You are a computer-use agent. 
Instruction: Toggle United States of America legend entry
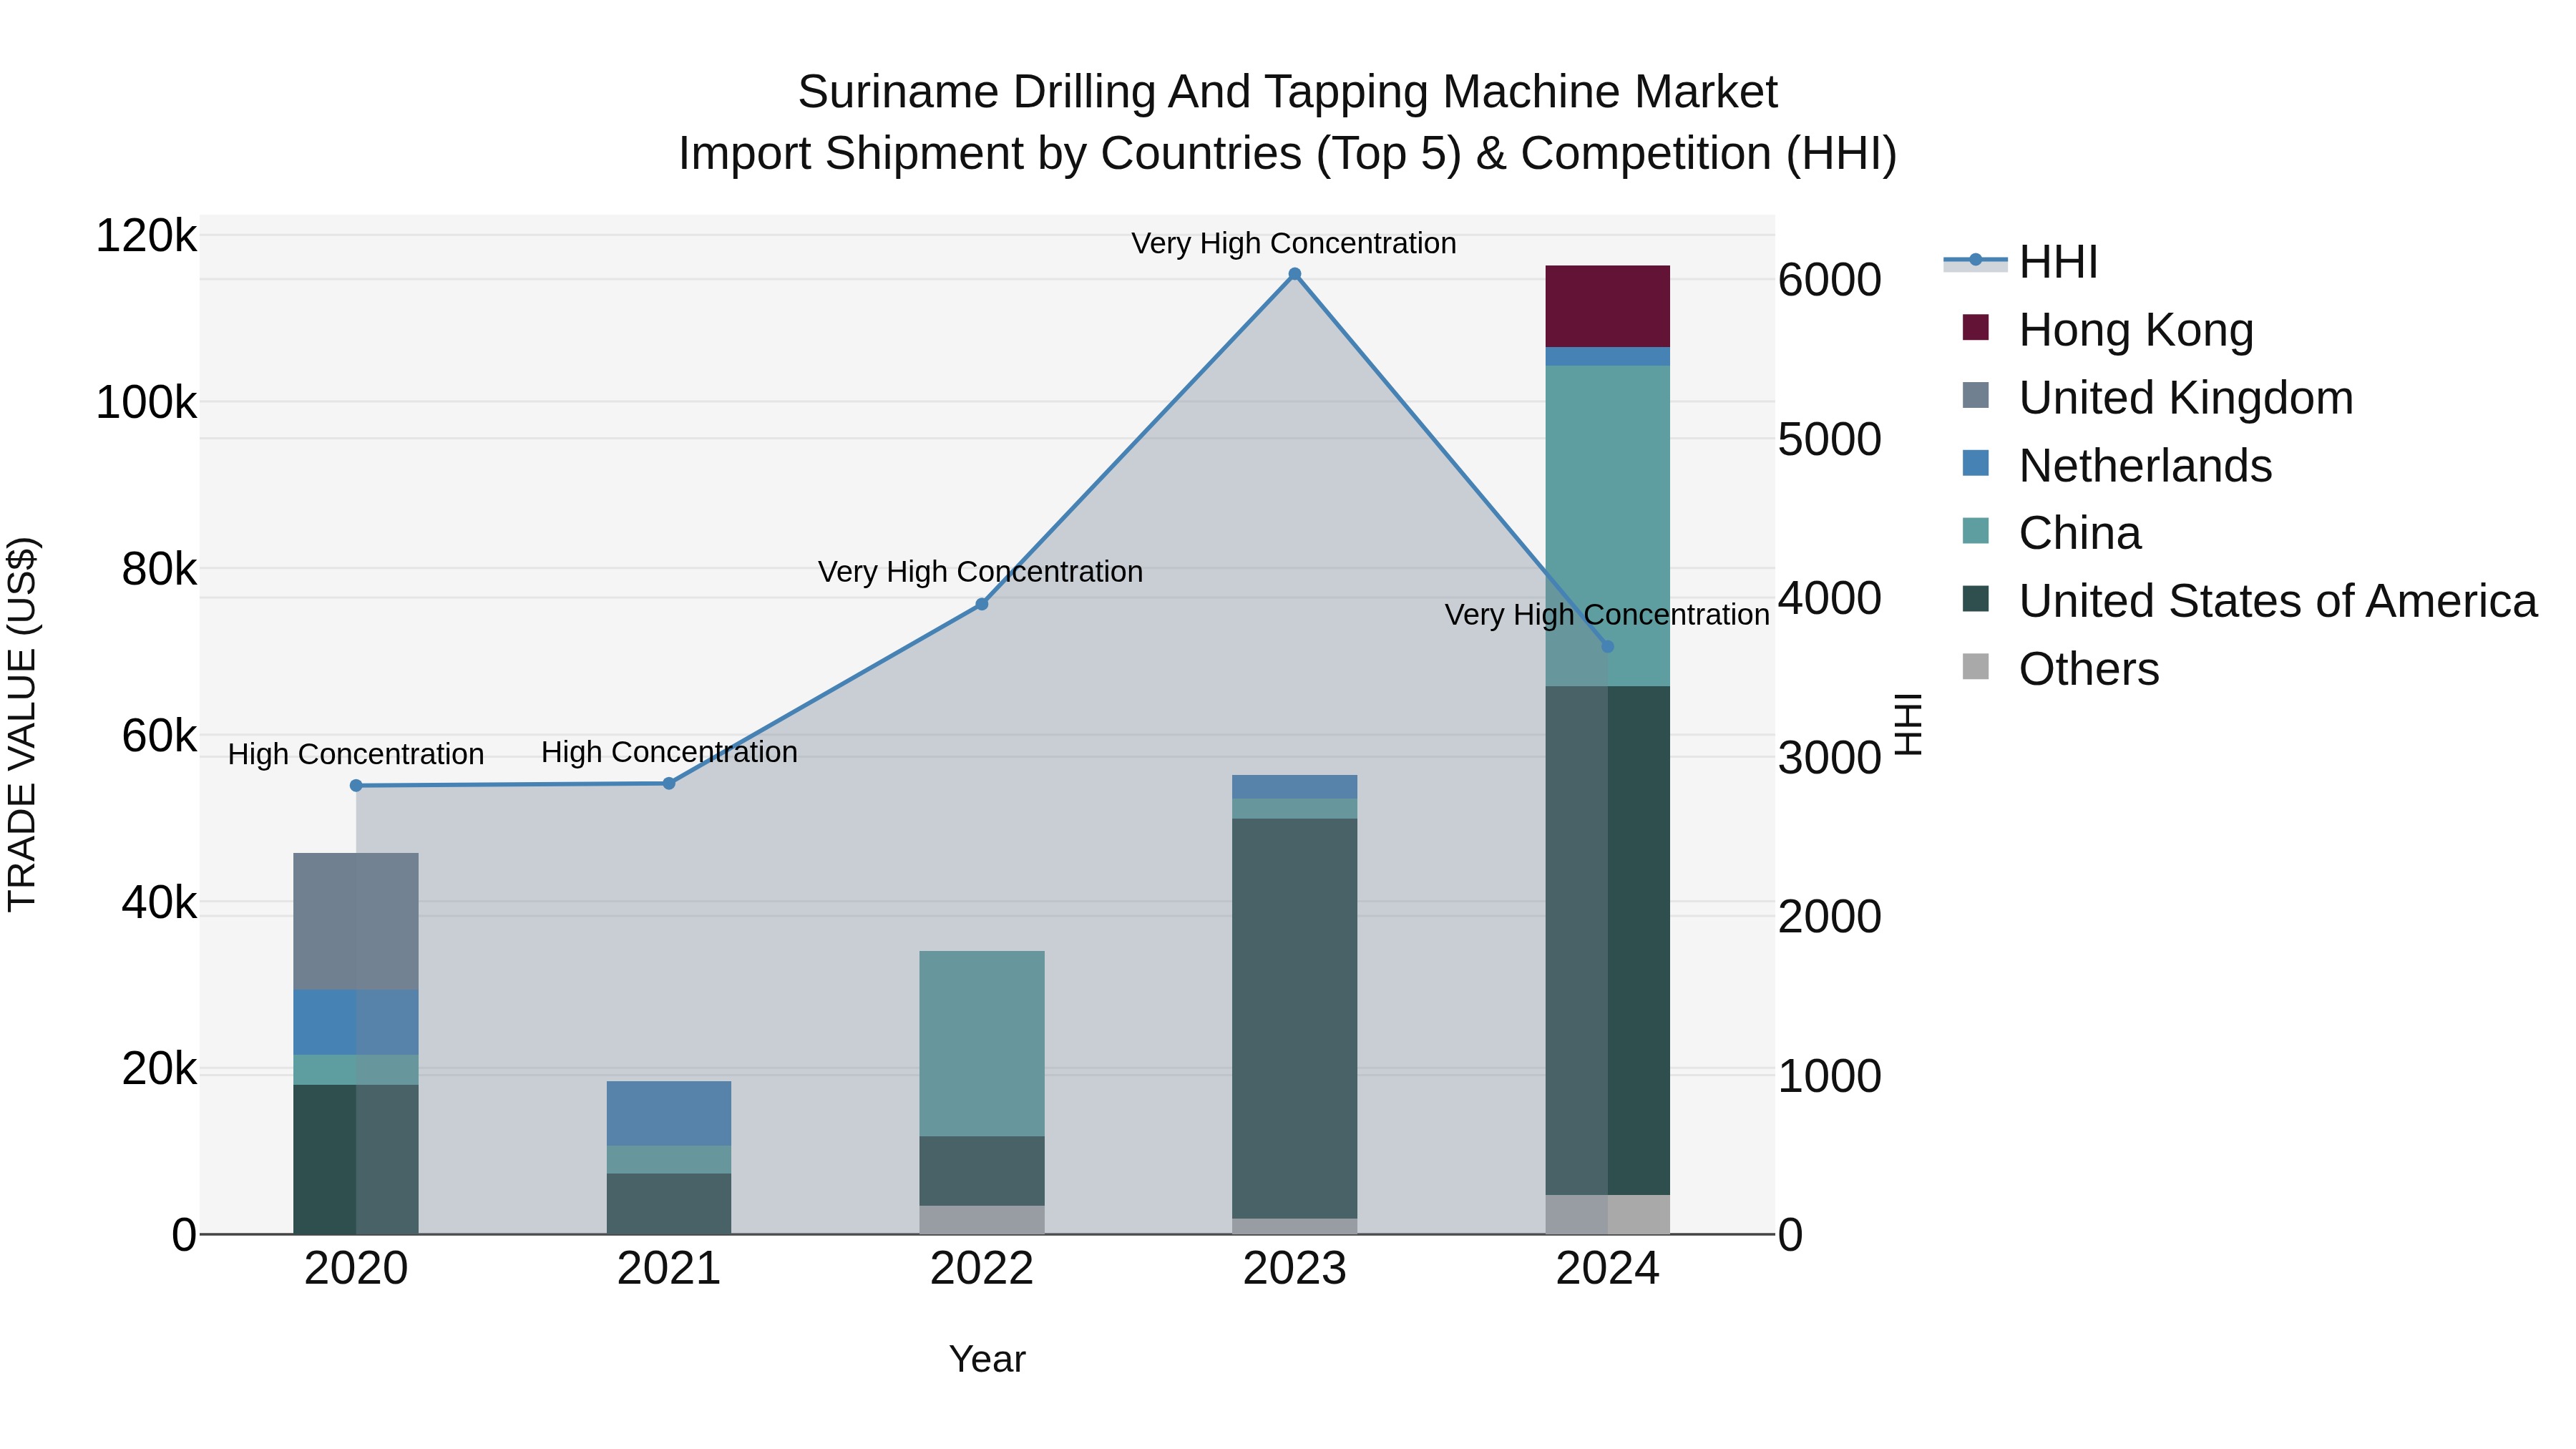tap(2249, 601)
